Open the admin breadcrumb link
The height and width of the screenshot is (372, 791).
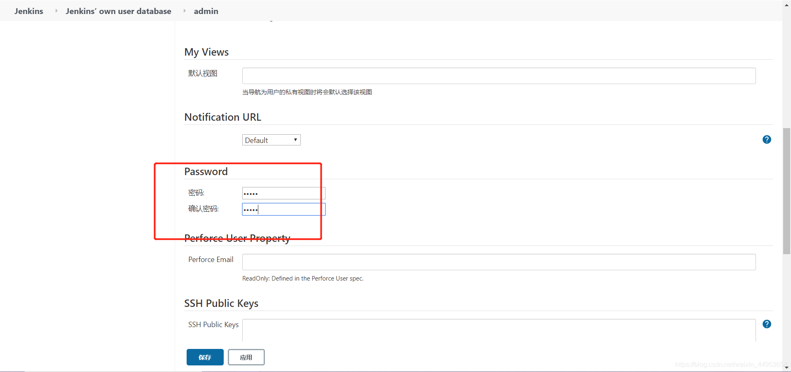206,11
